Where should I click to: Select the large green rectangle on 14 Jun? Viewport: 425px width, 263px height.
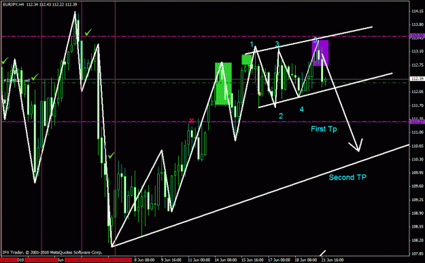223,84
